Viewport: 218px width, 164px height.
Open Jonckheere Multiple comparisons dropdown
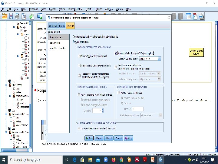click(x=150, y=79)
